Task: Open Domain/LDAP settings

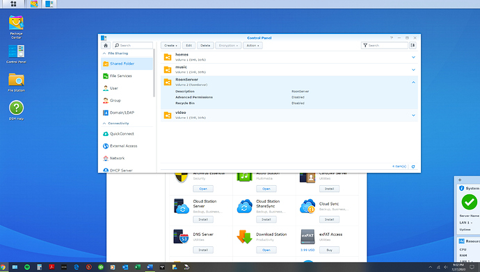Action: tap(127, 112)
